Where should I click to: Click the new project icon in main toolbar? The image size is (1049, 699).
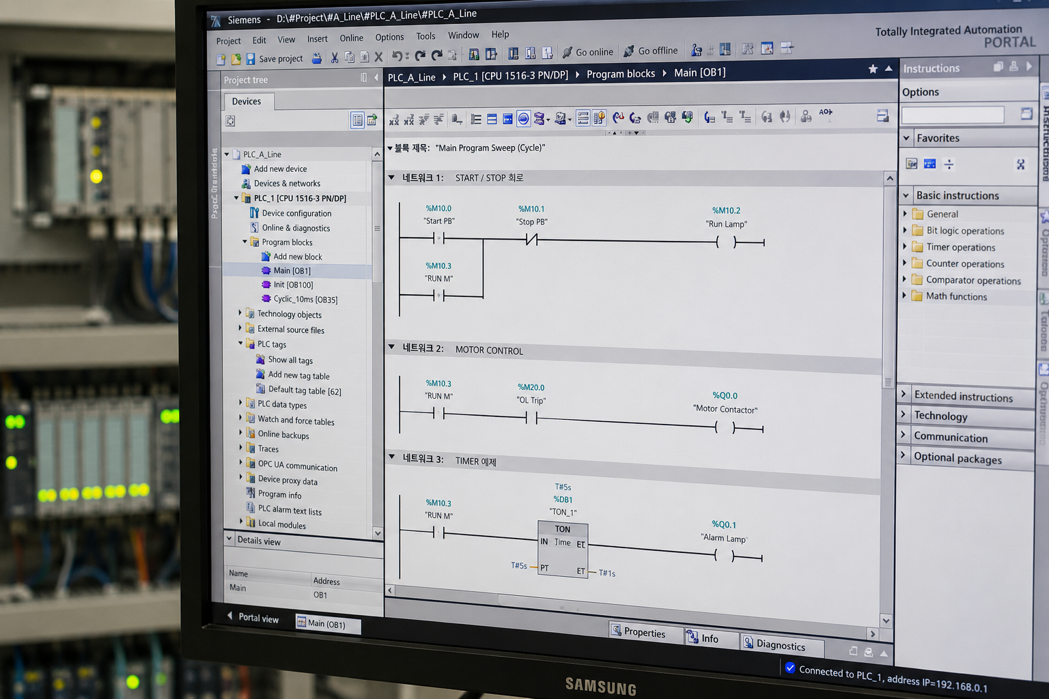click(221, 59)
